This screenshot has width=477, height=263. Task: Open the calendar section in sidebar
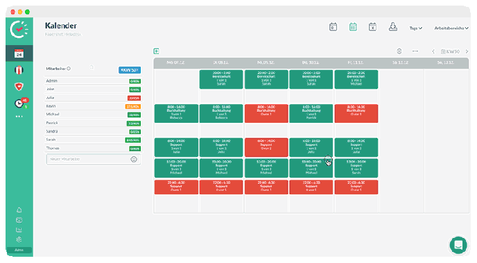pyautogui.click(x=19, y=54)
